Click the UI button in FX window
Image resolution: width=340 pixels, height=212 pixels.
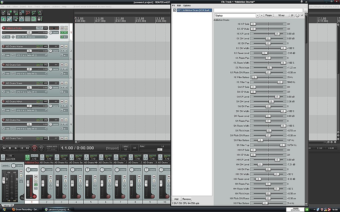pyautogui.click(x=292, y=15)
